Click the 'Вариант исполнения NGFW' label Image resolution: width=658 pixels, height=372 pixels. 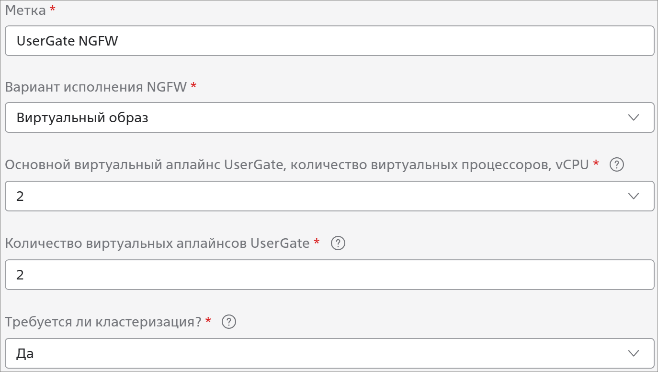point(96,87)
